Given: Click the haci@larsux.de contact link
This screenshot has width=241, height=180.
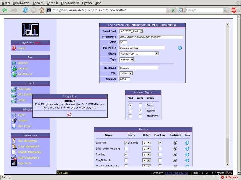Looking at the screenshot, I should point(176,173).
